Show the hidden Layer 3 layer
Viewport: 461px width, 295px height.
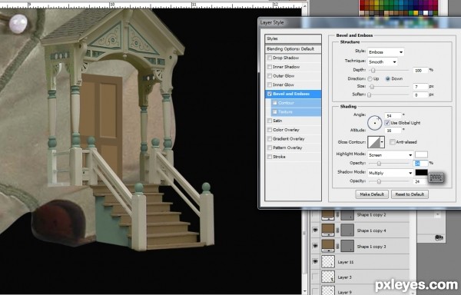tap(315, 277)
